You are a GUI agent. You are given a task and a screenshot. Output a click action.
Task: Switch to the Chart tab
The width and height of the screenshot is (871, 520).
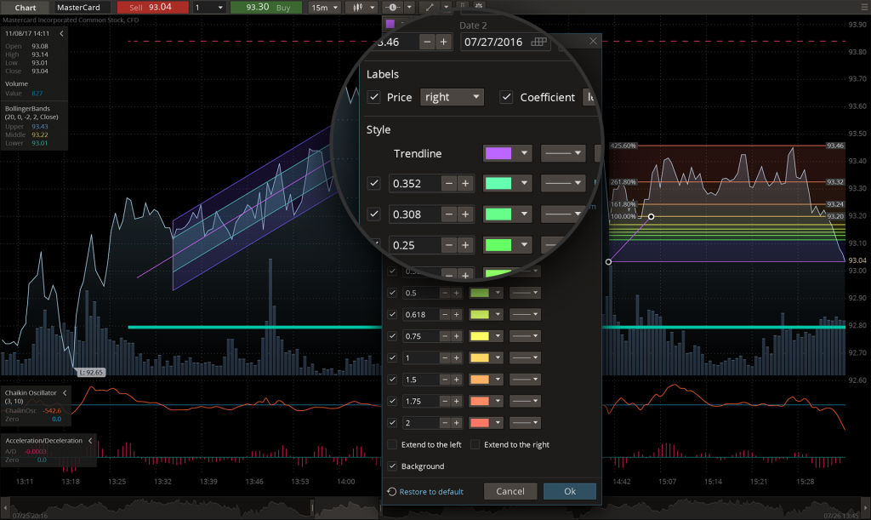pyautogui.click(x=26, y=7)
